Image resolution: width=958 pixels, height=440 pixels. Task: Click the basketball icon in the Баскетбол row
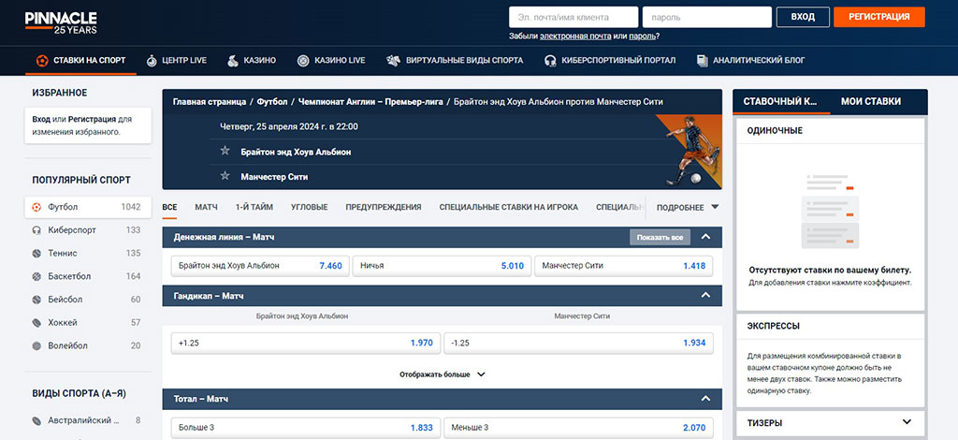point(36,276)
